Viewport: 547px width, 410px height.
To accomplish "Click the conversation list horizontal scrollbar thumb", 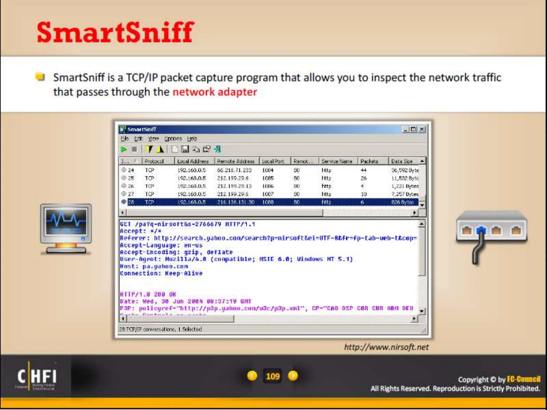I will pyautogui.click(x=224, y=213).
